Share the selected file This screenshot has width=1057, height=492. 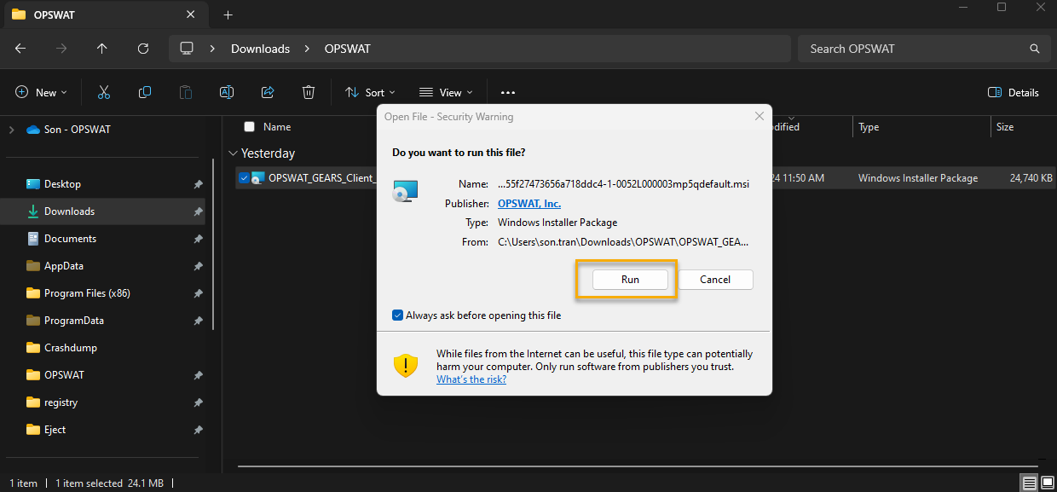pyautogui.click(x=268, y=92)
